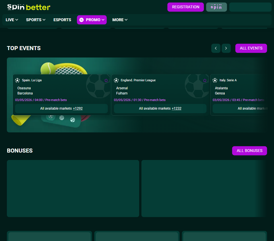Click football icon next to England. Premier League

tap(116, 80)
